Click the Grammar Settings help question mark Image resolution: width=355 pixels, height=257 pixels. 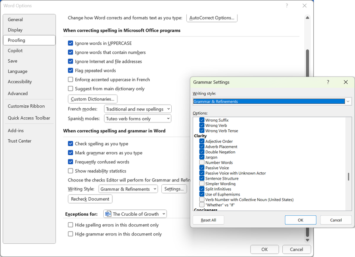[328, 82]
